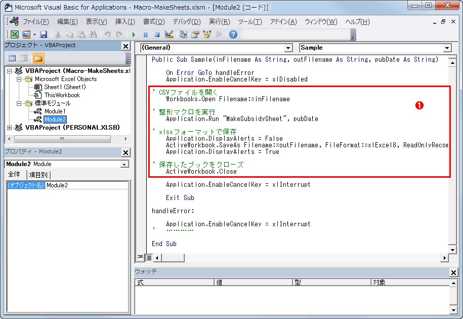Collapse the 標準モジュール folder

[19, 103]
